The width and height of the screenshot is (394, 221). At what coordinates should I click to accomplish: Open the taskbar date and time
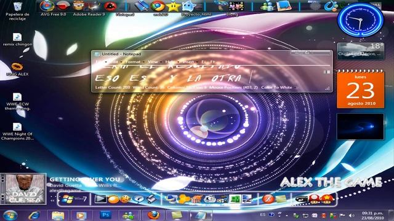click(372, 215)
